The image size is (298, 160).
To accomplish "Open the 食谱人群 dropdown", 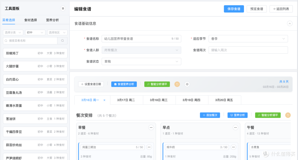I will [141, 50].
